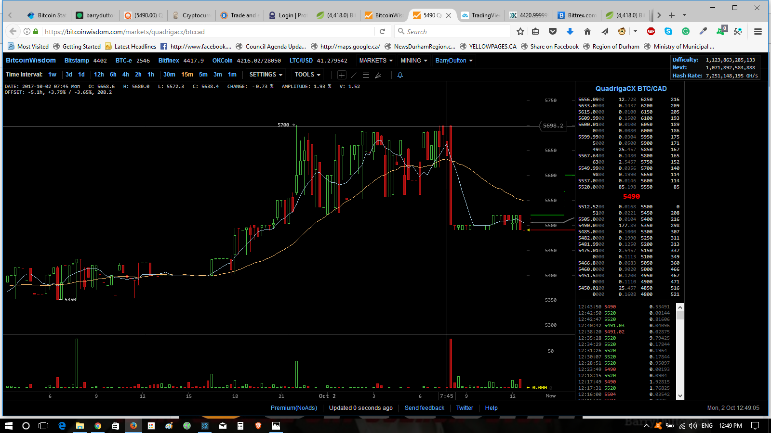Click the Send feedback link
The image size is (771, 433).
point(425,408)
